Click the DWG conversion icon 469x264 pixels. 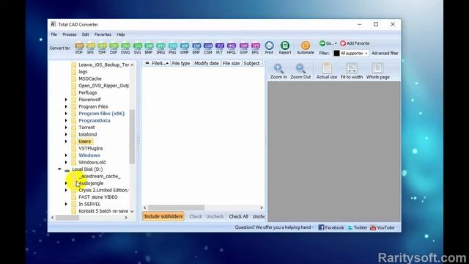(x=125, y=48)
